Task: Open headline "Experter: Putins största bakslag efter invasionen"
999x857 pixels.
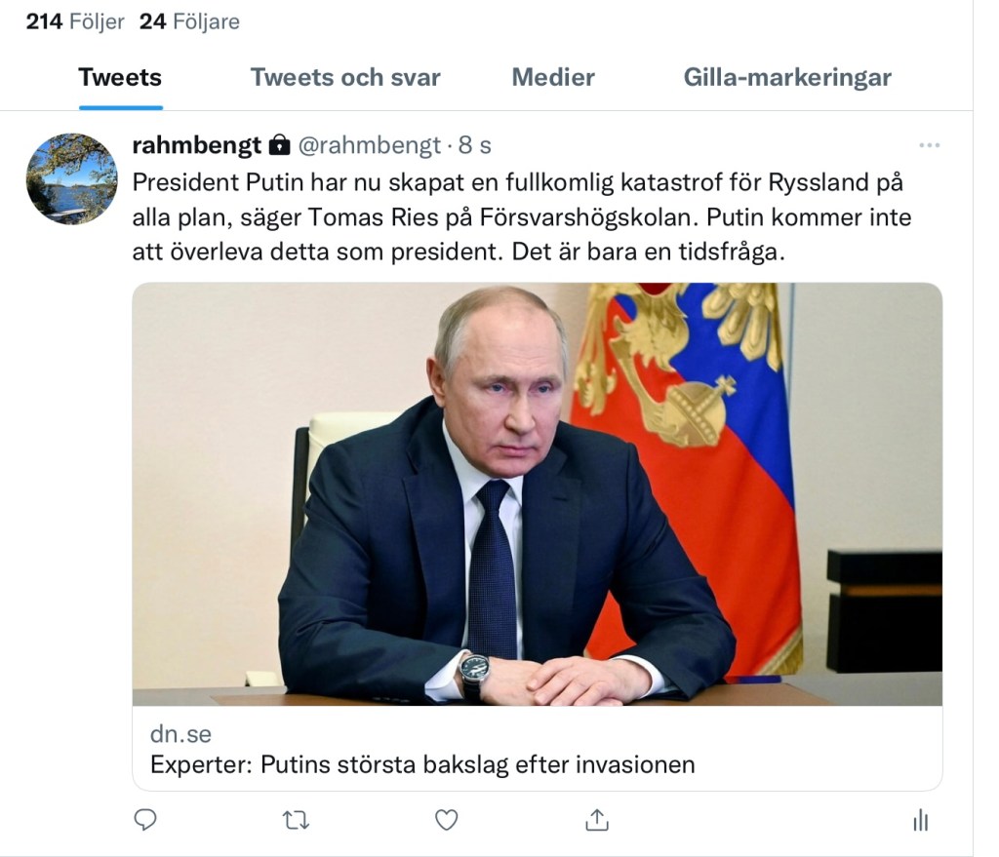Action: click(x=422, y=764)
